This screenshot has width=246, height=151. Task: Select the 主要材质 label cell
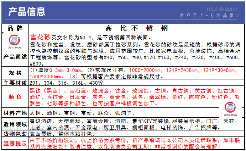pyautogui.click(x=15, y=83)
